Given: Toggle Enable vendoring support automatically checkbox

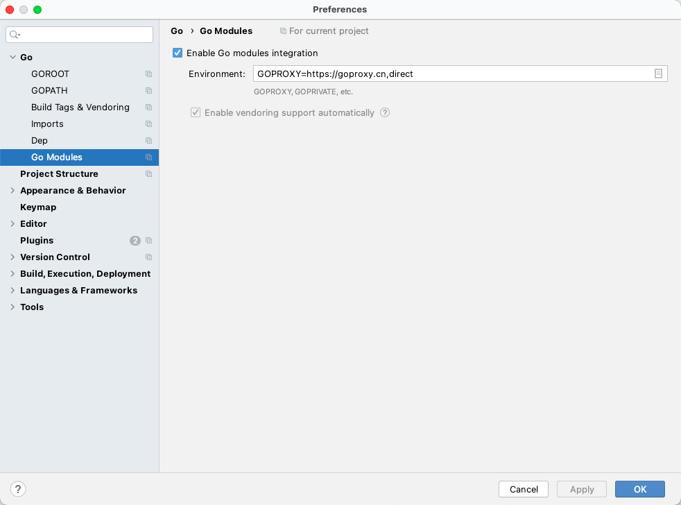Looking at the screenshot, I should [196, 112].
